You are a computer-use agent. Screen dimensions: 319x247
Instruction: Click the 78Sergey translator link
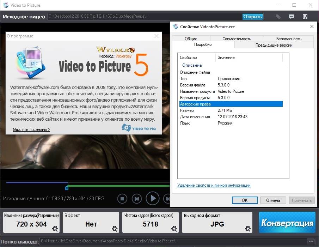tap(123, 56)
